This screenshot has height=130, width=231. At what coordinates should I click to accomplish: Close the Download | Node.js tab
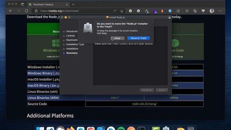[67, 5]
